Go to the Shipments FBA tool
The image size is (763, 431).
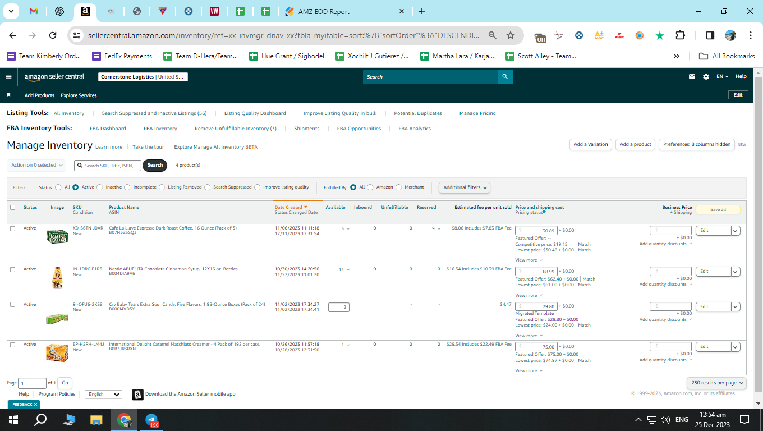(x=307, y=129)
